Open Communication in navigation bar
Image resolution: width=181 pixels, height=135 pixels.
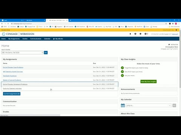(x=36, y=39)
